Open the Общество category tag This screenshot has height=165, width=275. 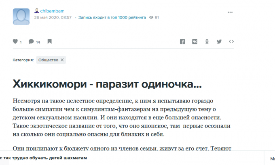48,60
